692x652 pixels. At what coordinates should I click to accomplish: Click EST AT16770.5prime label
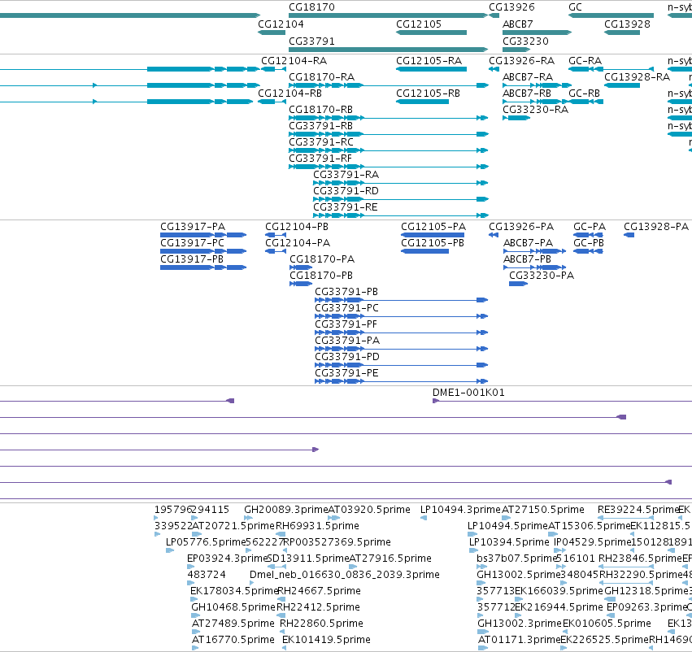233,640
